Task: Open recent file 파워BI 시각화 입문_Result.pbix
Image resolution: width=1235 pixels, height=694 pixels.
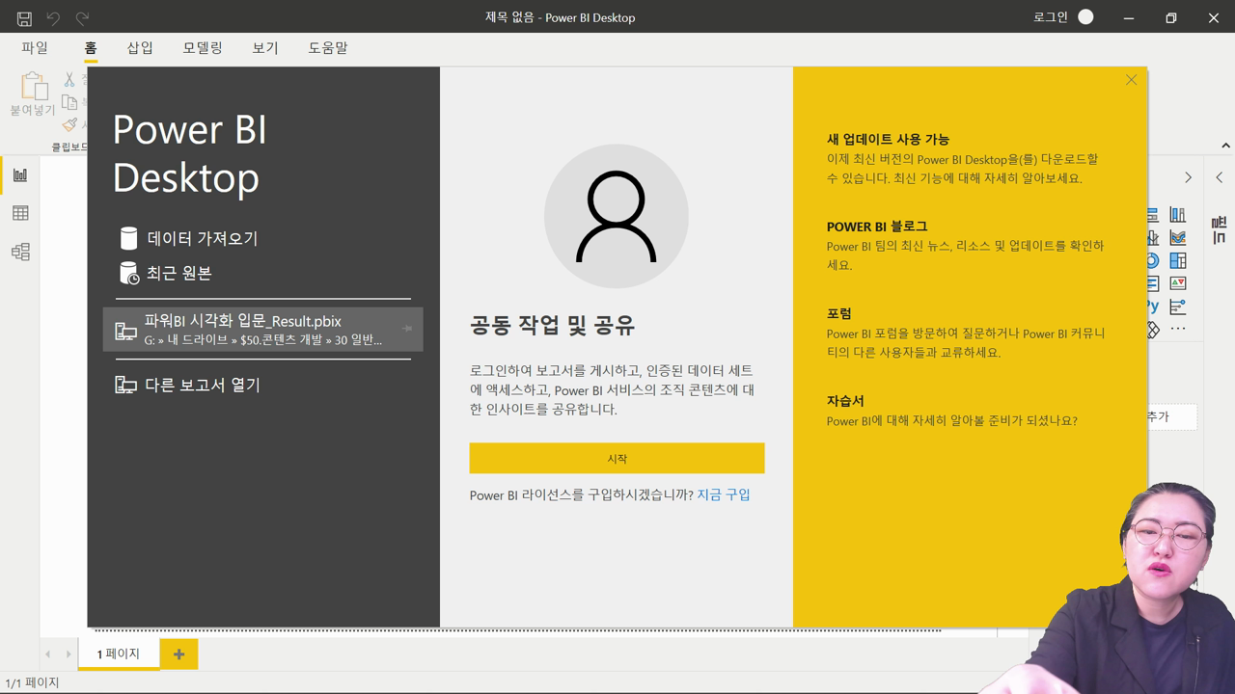Action: [262, 330]
